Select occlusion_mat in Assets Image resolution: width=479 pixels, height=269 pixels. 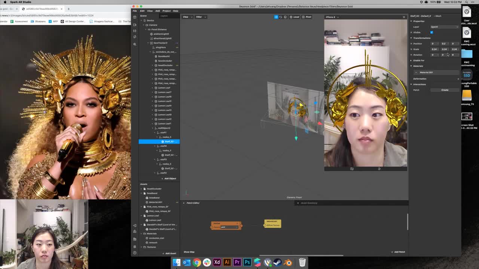156,238
